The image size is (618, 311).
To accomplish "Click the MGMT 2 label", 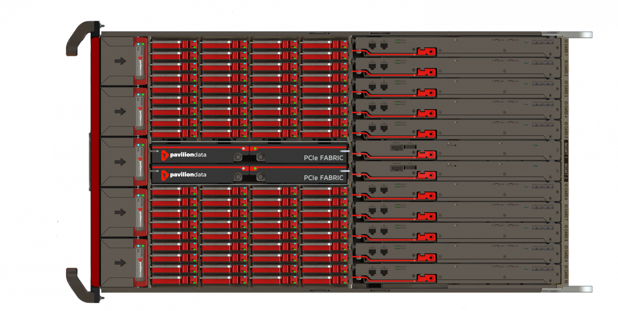I will tap(566, 171).
